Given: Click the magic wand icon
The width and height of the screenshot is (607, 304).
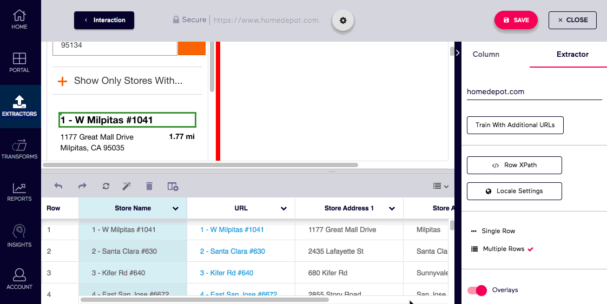Looking at the screenshot, I should pos(128,186).
